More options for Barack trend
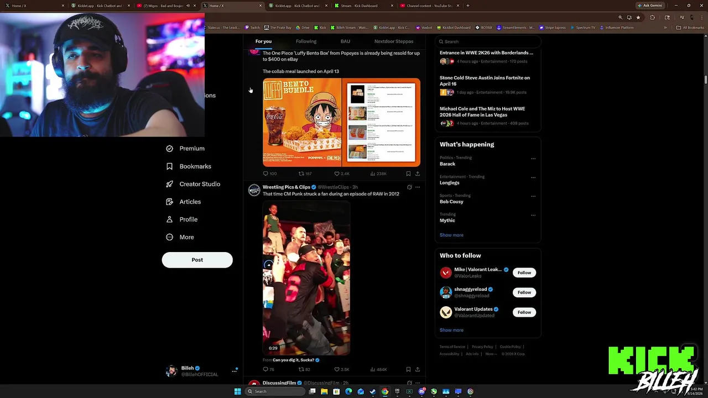Image resolution: width=708 pixels, height=398 pixels. (x=533, y=159)
